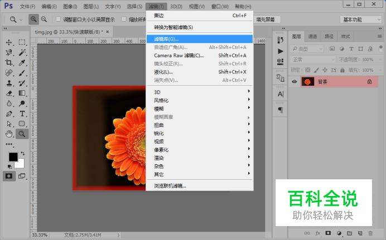
Task: Hide the 背景 layer eye icon
Action: pyautogui.click(x=294, y=81)
